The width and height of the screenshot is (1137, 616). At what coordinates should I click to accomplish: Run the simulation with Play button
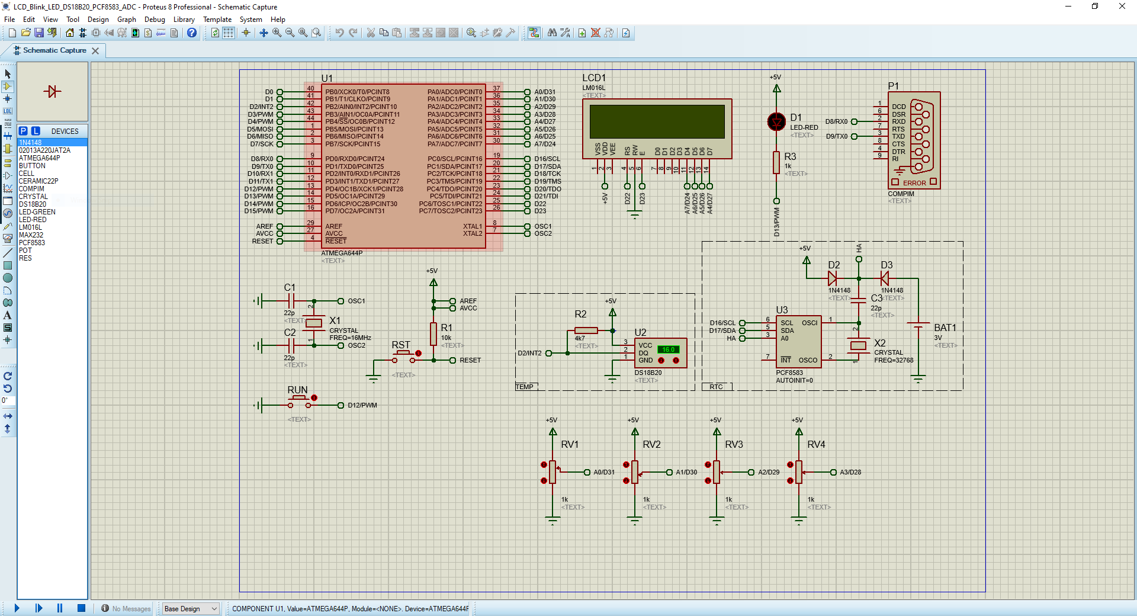point(17,608)
